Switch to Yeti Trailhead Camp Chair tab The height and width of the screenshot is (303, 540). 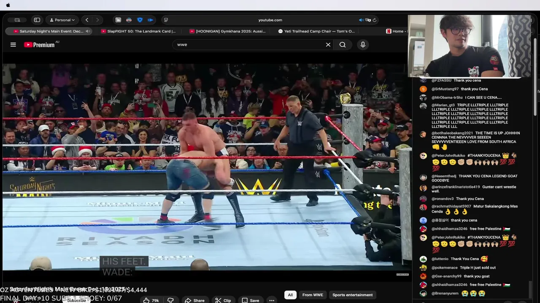[x=316, y=31]
